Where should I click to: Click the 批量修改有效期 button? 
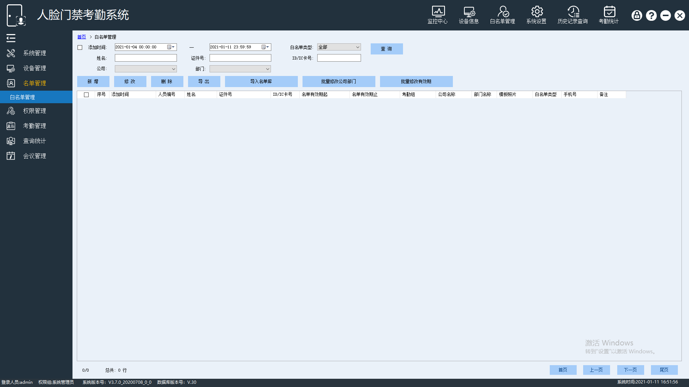pyautogui.click(x=416, y=81)
